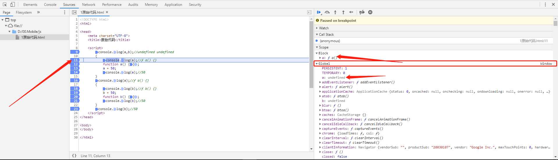The image size is (558, 160).
Task: Click the 'TEMPORARY: 0' global property
Action: 333,73
